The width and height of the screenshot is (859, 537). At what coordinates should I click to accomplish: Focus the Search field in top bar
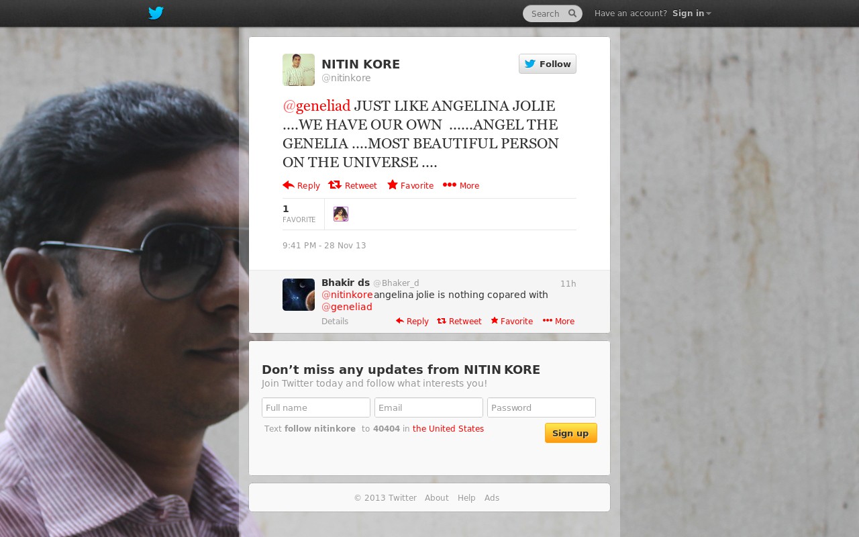(552, 13)
